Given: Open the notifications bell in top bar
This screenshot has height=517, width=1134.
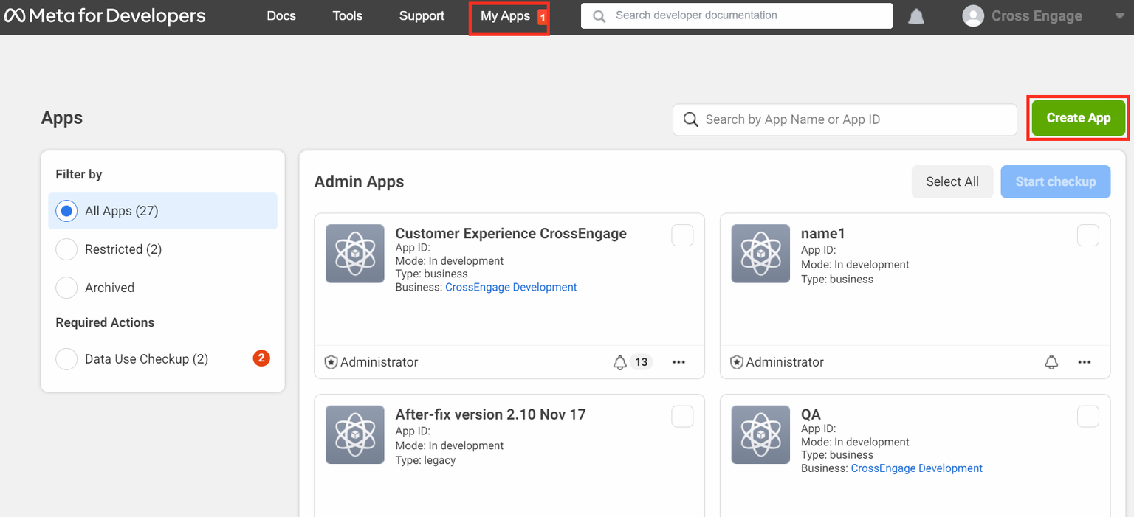Looking at the screenshot, I should click(915, 16).
